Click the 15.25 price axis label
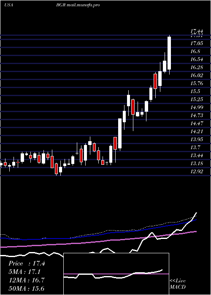The image size is (211, 295). click(197, 99)
